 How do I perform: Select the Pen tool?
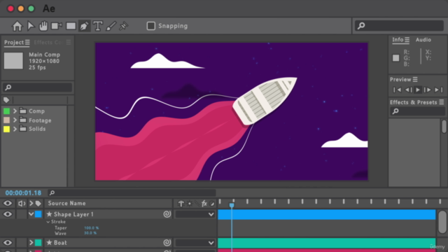coord(84,26)
